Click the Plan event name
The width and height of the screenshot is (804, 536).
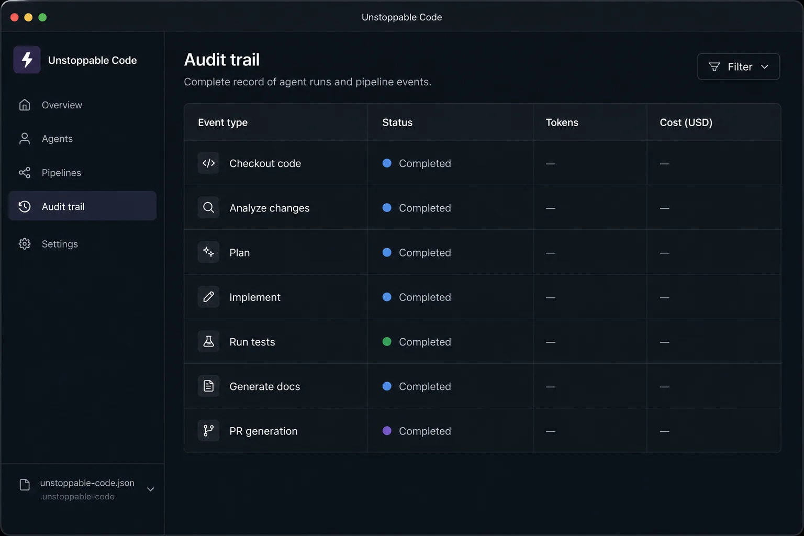click(239, 253)
